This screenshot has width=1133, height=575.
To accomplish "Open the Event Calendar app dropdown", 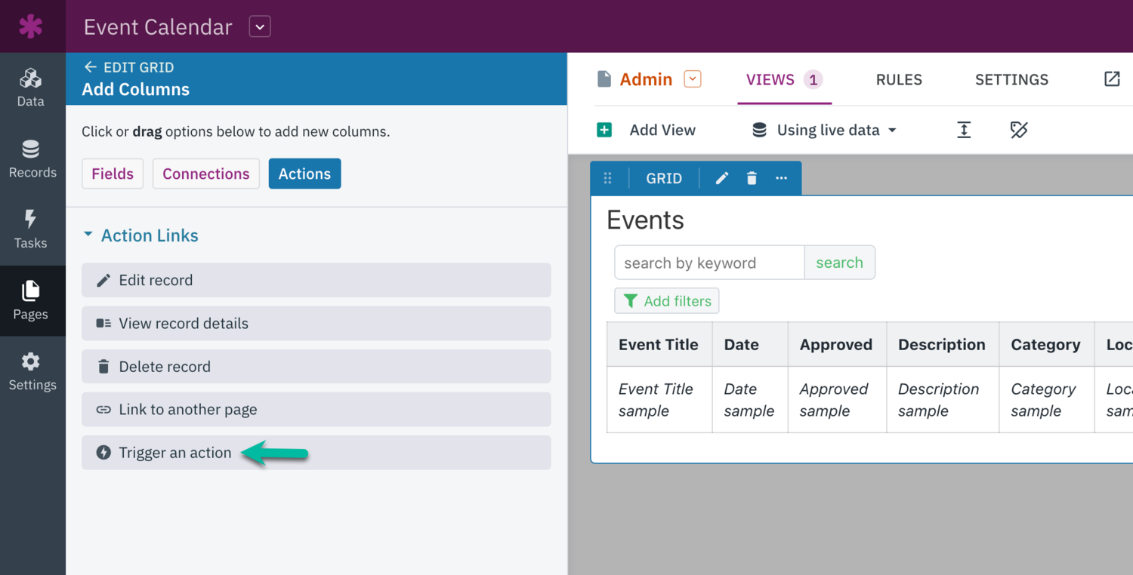I will pos(259,26).
